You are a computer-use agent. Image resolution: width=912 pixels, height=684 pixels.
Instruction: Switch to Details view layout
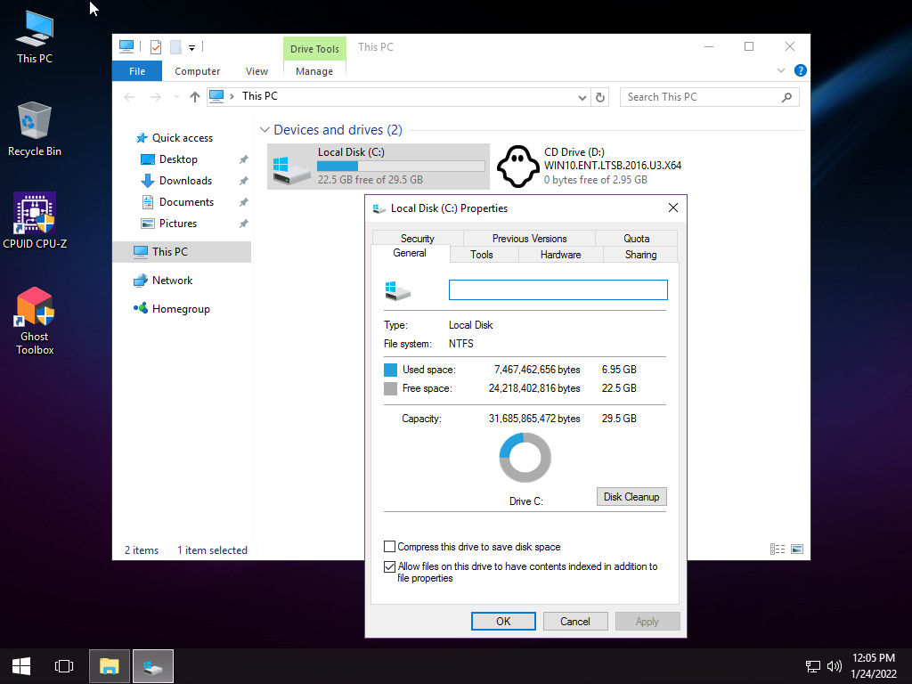click(777, 549)
